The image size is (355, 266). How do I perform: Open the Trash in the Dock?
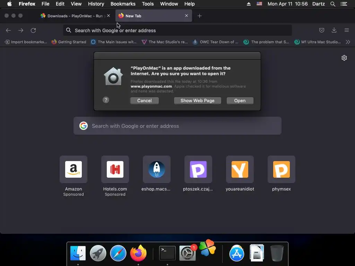pos(277,253)
